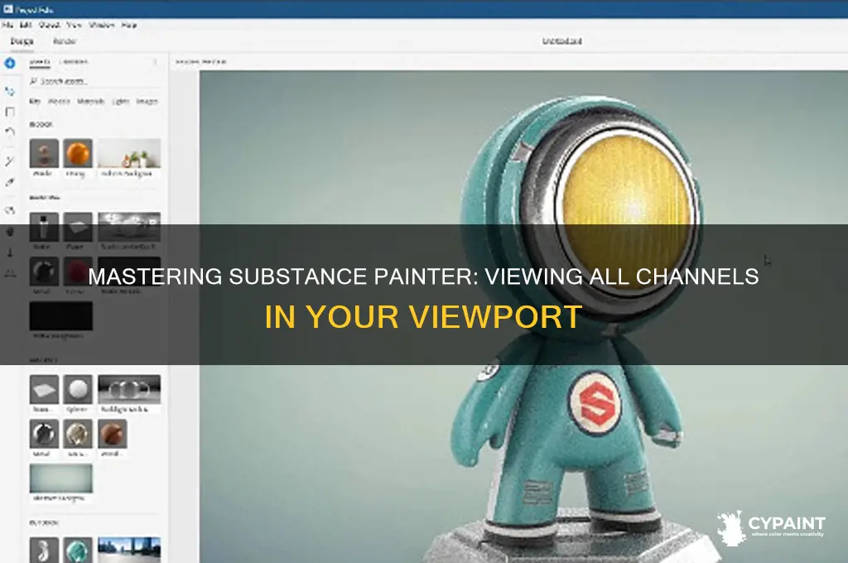Click the blue circular add icon in the left toolbar

pos(10,63)
